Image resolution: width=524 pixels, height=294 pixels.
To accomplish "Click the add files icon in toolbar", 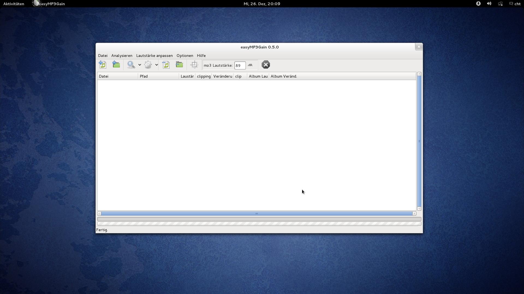I will point(103,65).
